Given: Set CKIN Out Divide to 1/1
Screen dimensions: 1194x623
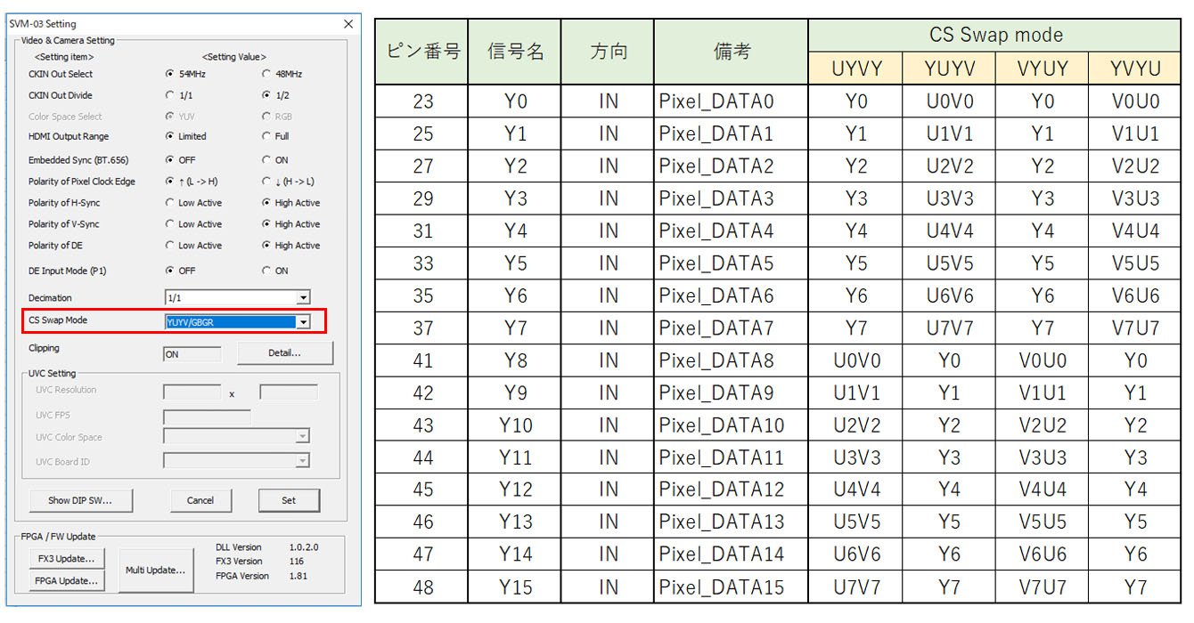Looking at the screenshot, I should pyautogui.click(x=170, y=95).
